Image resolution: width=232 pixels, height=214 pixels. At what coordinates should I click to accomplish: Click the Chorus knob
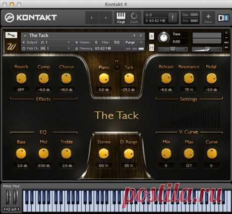coord(66,79)
